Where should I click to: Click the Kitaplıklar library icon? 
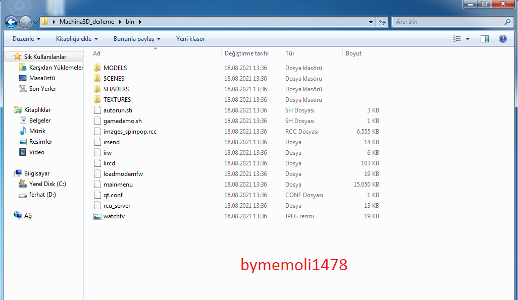(18, 110)
